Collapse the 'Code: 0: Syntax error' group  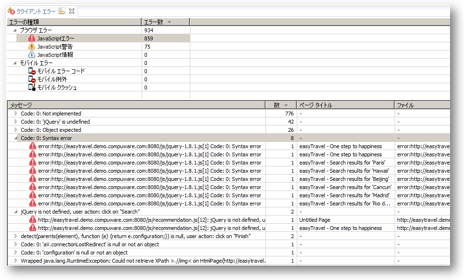16,138
